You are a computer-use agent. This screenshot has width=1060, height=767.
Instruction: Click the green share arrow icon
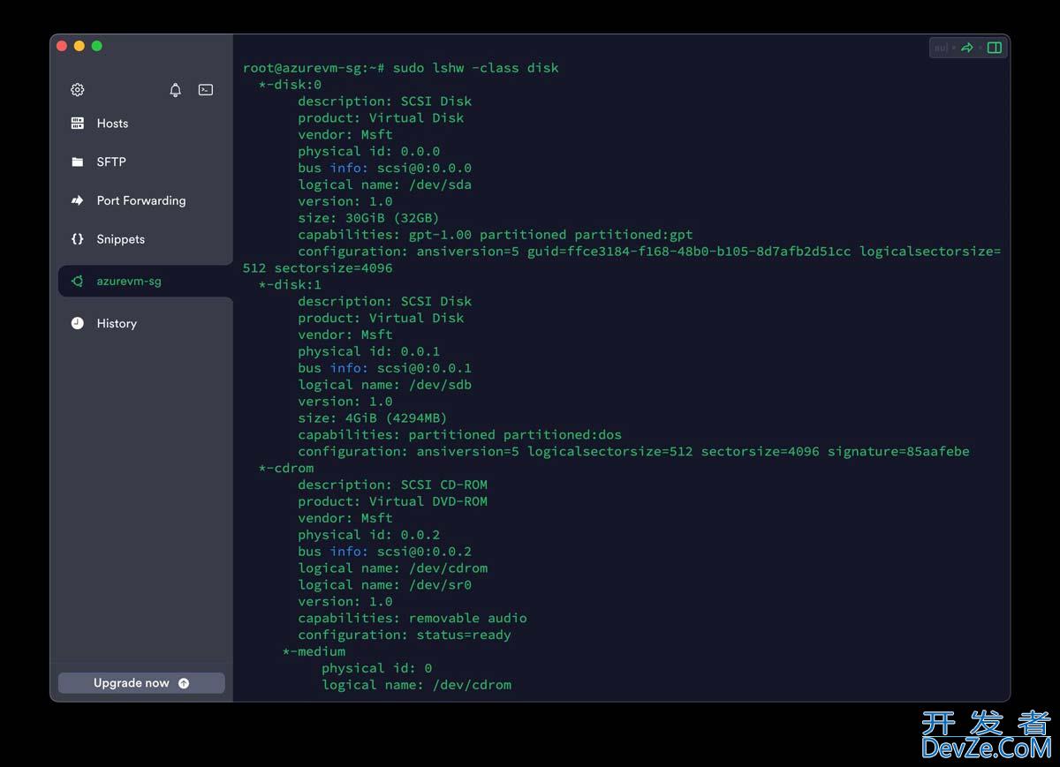pos(967,48)
